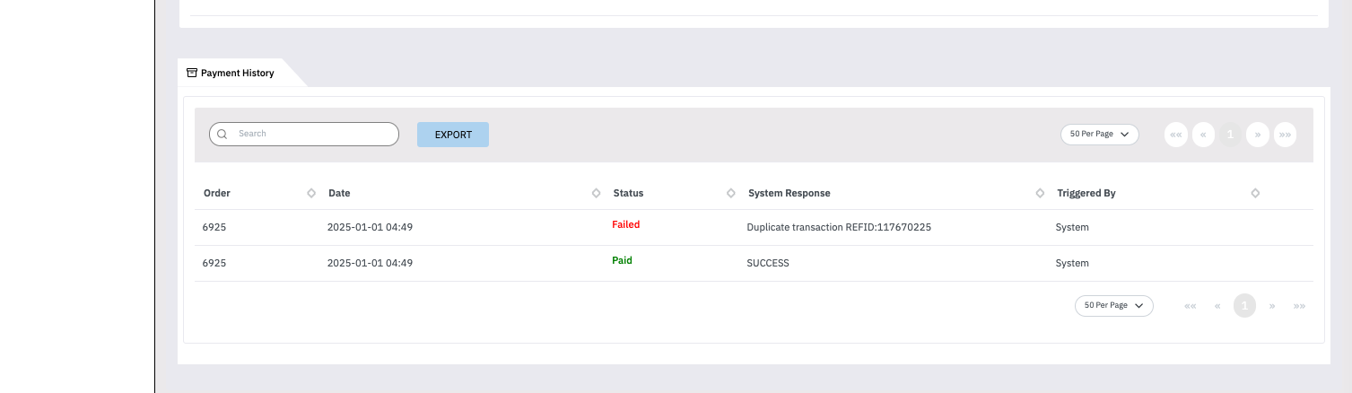Go to last page in bottom pagination
Image resolution: width=1352 pixels, height=393 pixels.
(1299, 306)
